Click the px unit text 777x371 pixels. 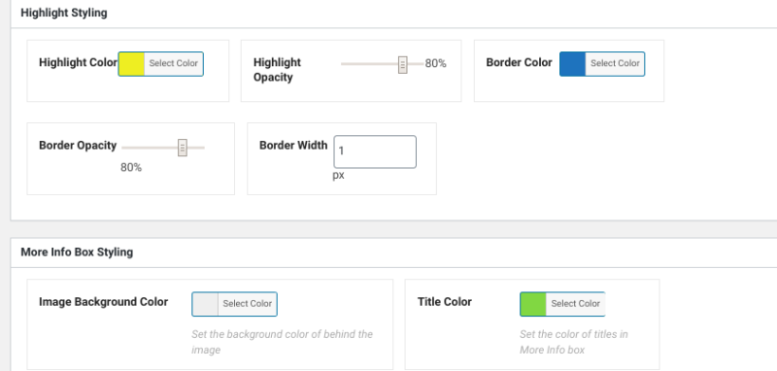338,176
